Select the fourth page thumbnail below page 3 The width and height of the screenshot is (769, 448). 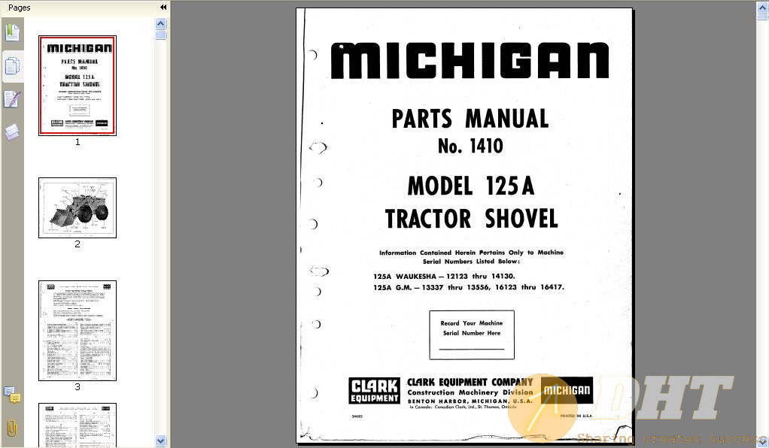coord(78,425)
